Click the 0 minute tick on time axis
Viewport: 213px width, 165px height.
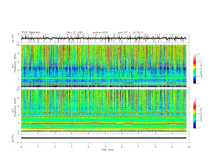click(x=21, y=147)
